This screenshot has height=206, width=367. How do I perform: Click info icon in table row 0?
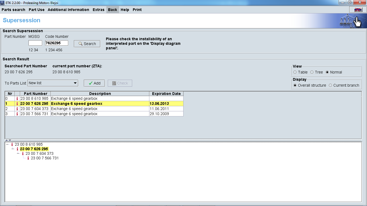(x=17, y=99)
